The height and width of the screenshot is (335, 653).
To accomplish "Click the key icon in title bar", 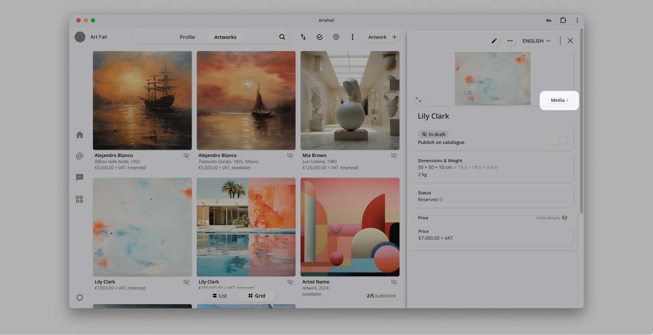I will pos(549,20).
